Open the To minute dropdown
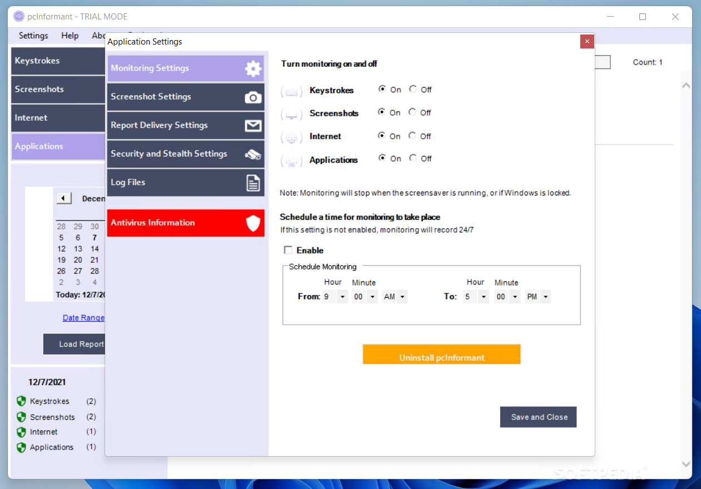Viewport: 701px width, 489px height. coord(515,297)
